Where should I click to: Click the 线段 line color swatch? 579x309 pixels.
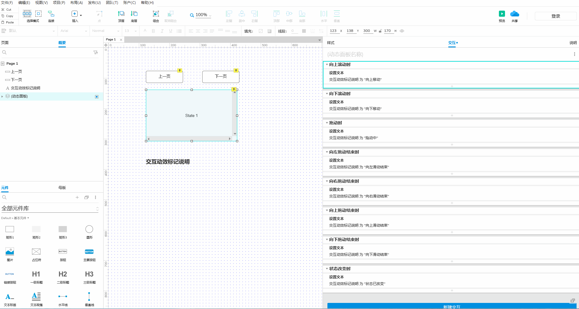[x=304, y=31]
